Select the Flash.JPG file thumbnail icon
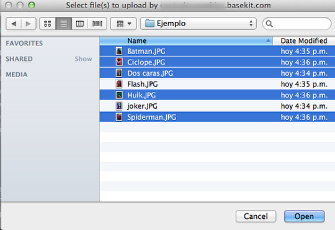The image size is (335, 230). coord(119,84)
